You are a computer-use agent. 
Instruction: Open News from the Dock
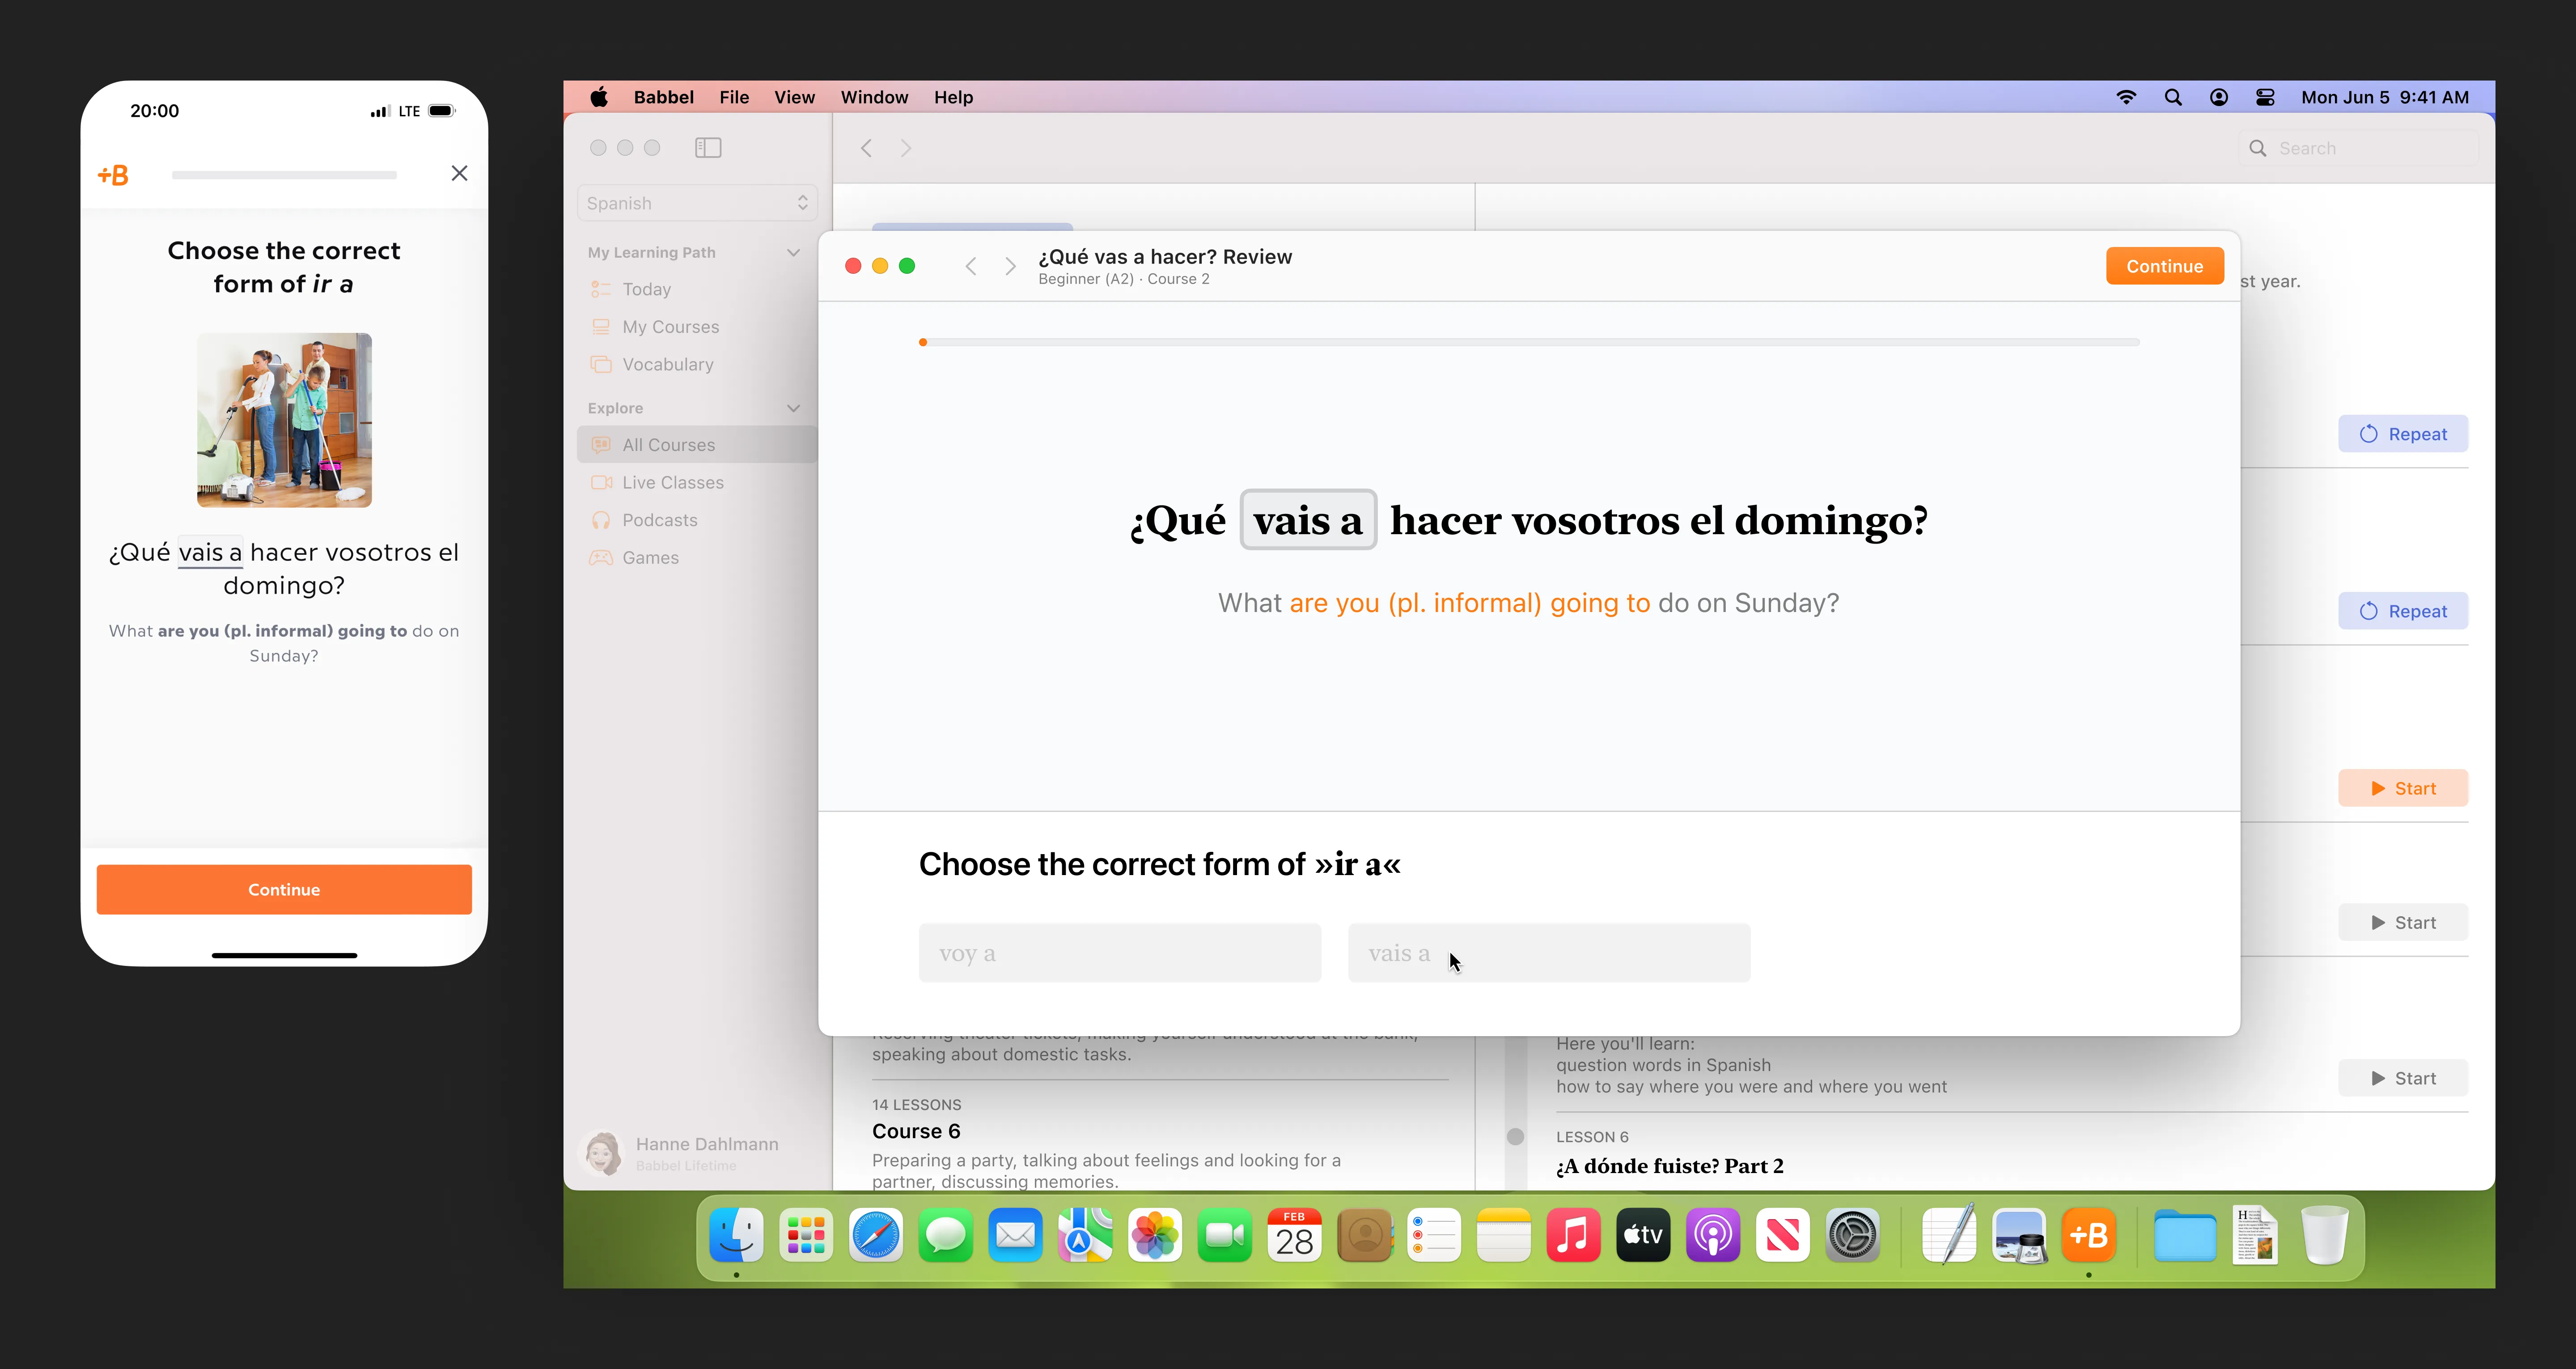point(1782,1235)
